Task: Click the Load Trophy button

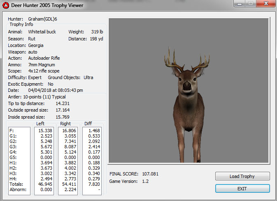Action: [x=242, y=176]
